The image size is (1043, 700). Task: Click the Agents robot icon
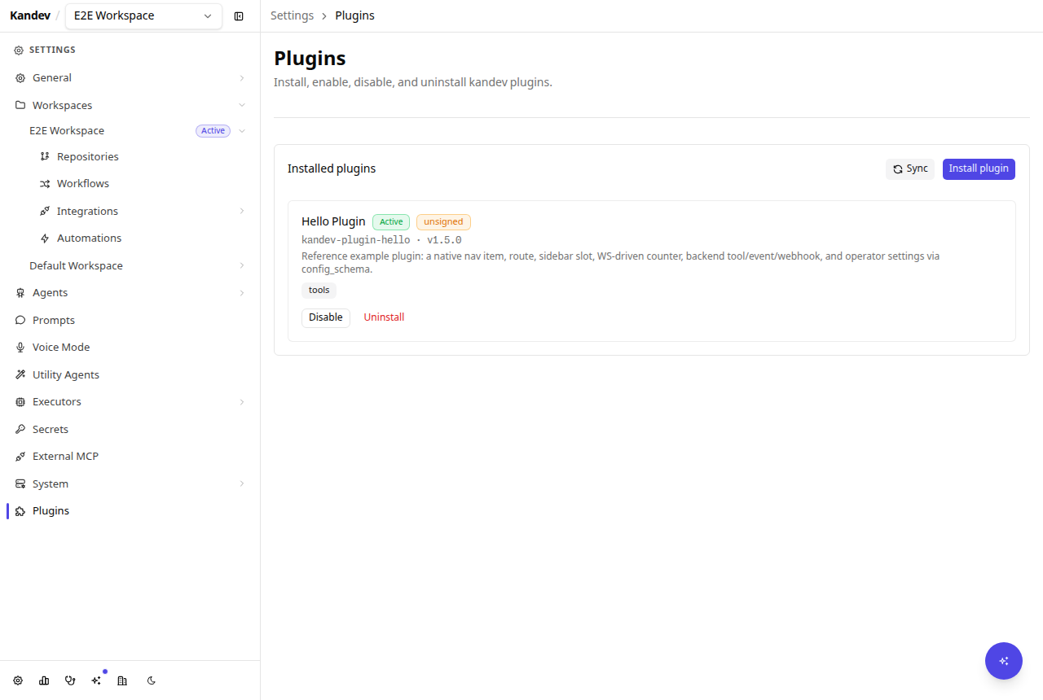click(20, 293)
